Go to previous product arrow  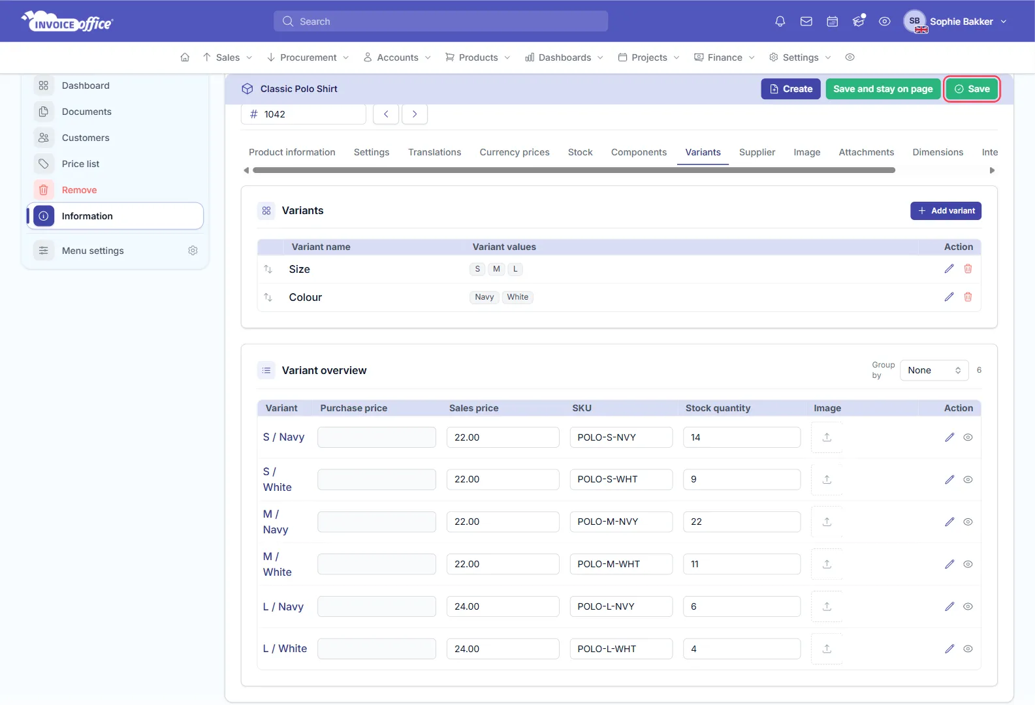pyautogui.click(x=386, y=114)
